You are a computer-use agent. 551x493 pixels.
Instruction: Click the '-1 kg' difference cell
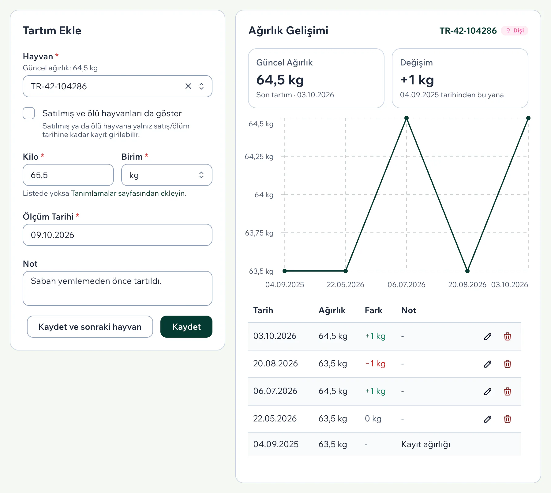(375, 364)
